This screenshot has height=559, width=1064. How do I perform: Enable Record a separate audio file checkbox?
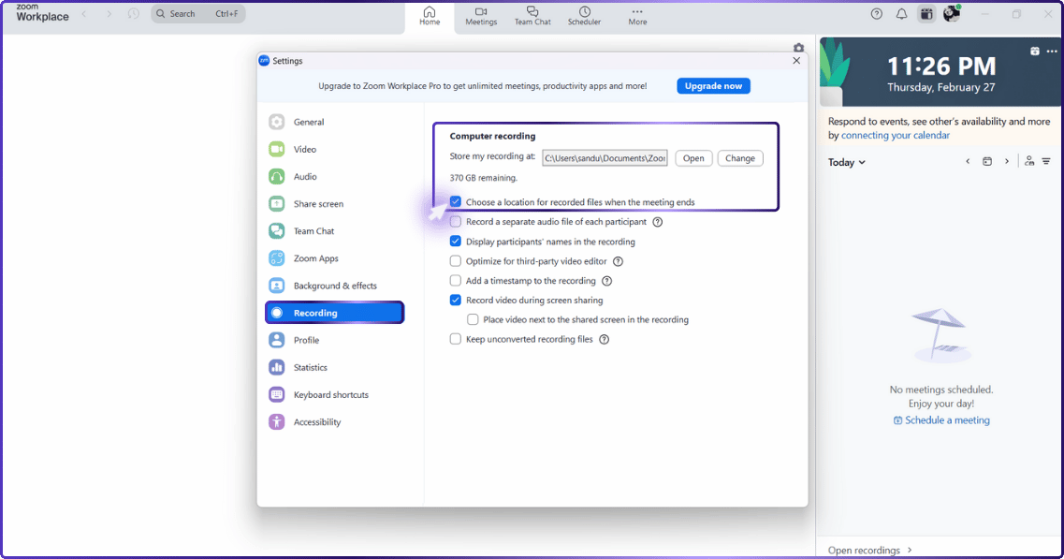(456, 222)
